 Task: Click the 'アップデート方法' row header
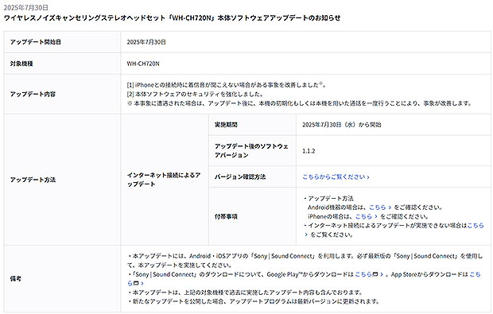(x=62, y=180)
